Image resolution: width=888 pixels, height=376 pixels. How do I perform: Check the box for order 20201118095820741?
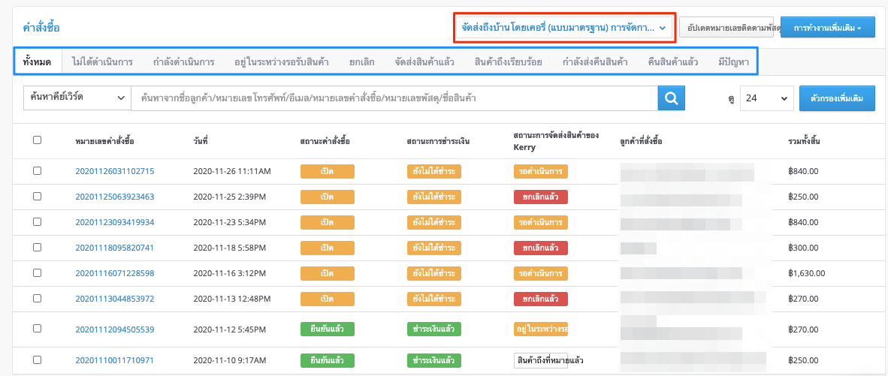point(37,247)
